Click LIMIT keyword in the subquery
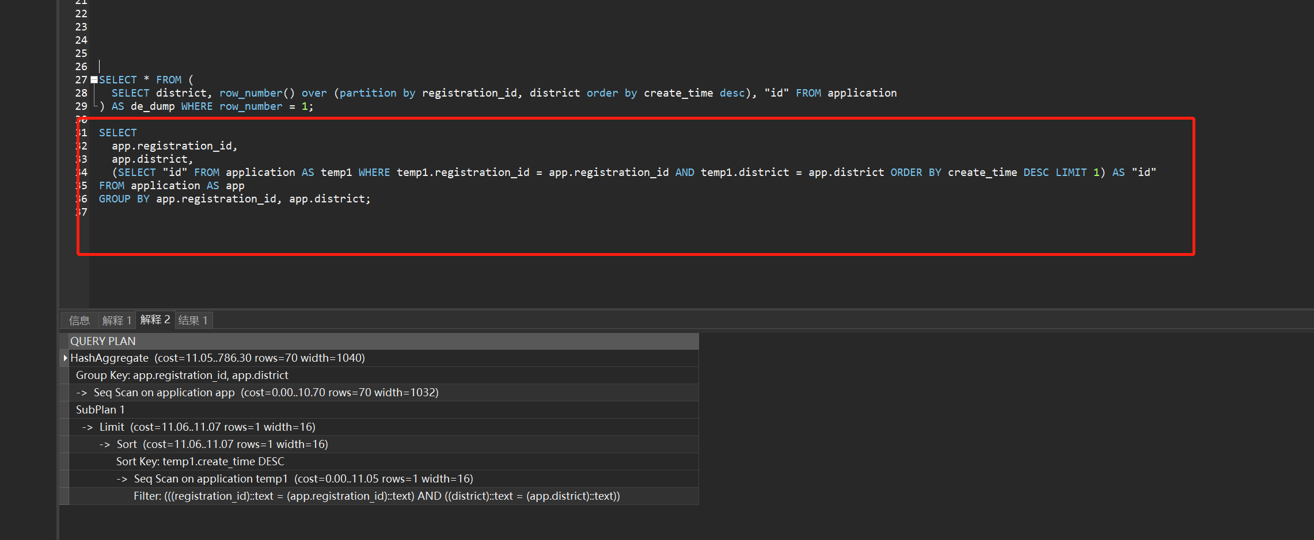Screen dimensions: 1314x540 click(x=1071, y=173)
